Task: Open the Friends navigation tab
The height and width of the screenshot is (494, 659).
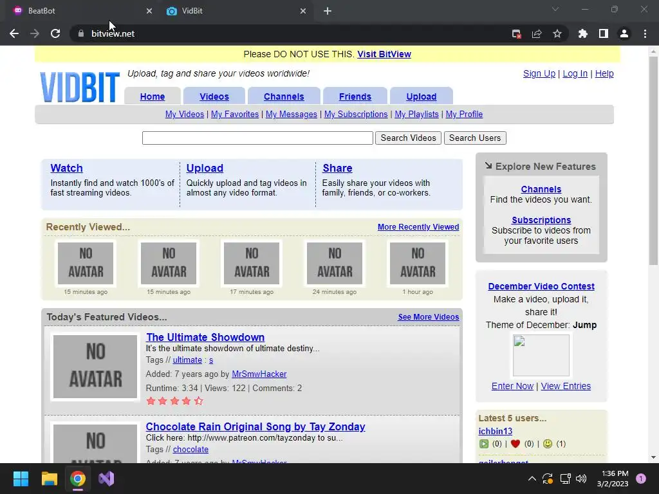Action: 355,96
